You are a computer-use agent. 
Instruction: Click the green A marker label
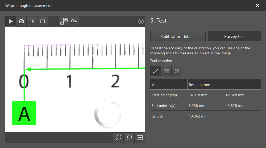tap(24, 113)
